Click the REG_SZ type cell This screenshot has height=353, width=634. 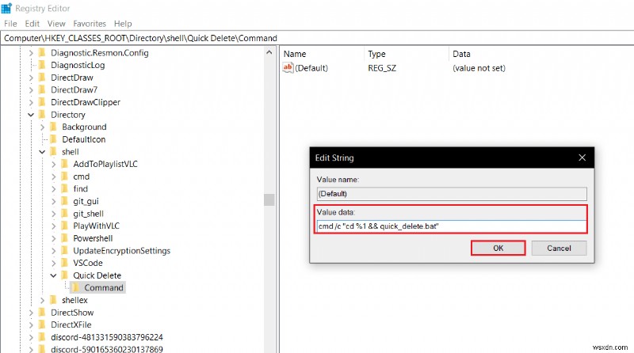coord(382,68)
